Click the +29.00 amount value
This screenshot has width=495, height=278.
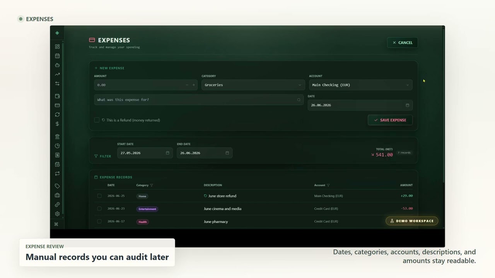point(407,196)
